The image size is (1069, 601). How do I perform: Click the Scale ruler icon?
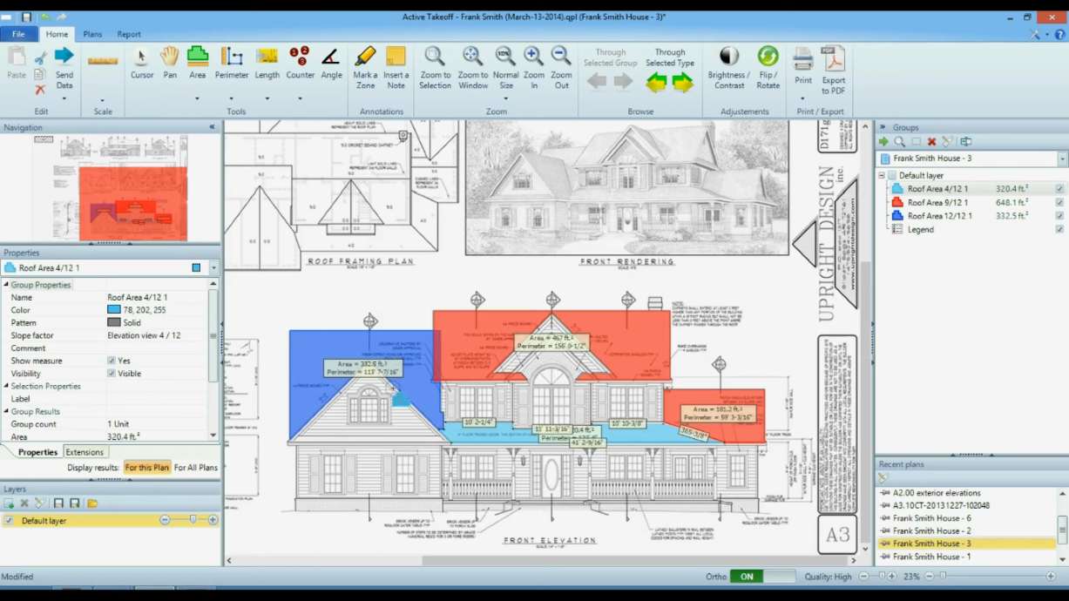coord(103,61)
